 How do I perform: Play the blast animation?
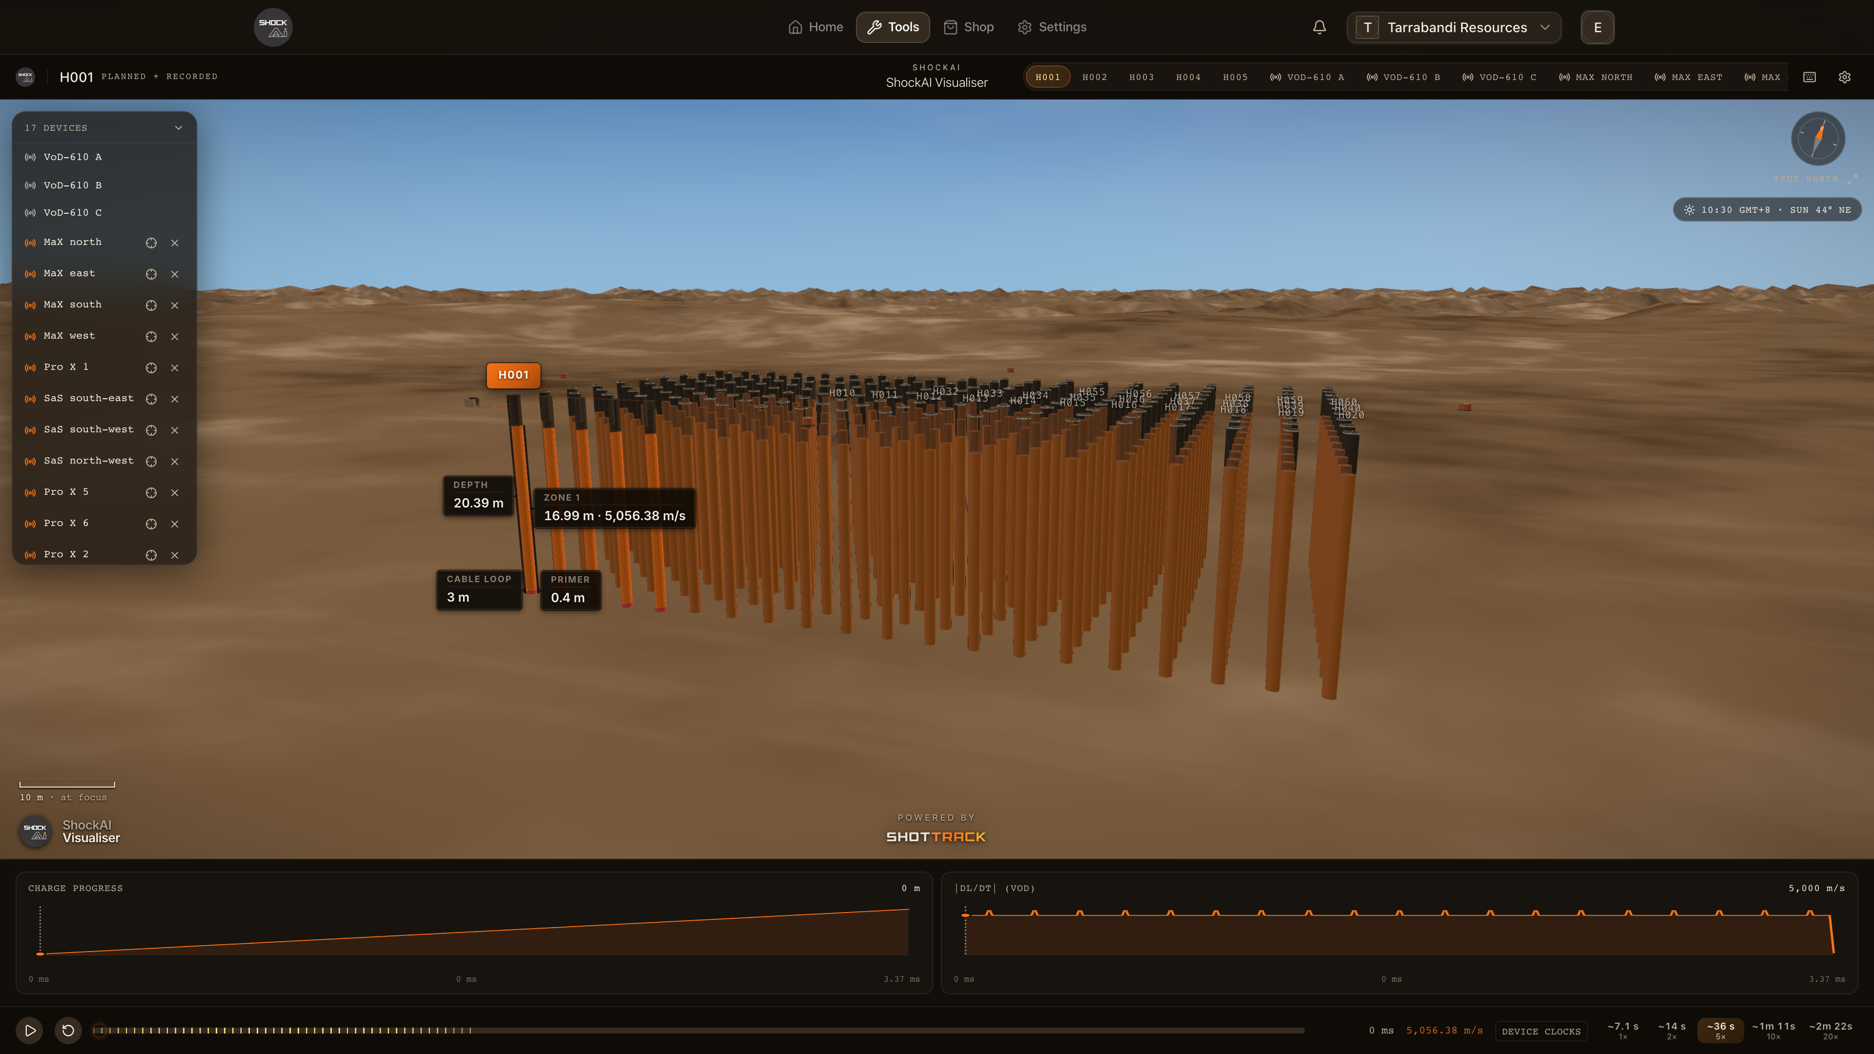pos(30,1030)
